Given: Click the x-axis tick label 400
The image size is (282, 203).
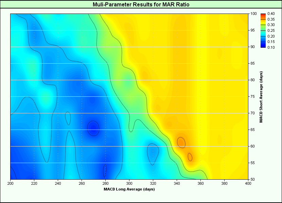Looking at the screenshot, I should pyautogui.click(x=248, y=183).
